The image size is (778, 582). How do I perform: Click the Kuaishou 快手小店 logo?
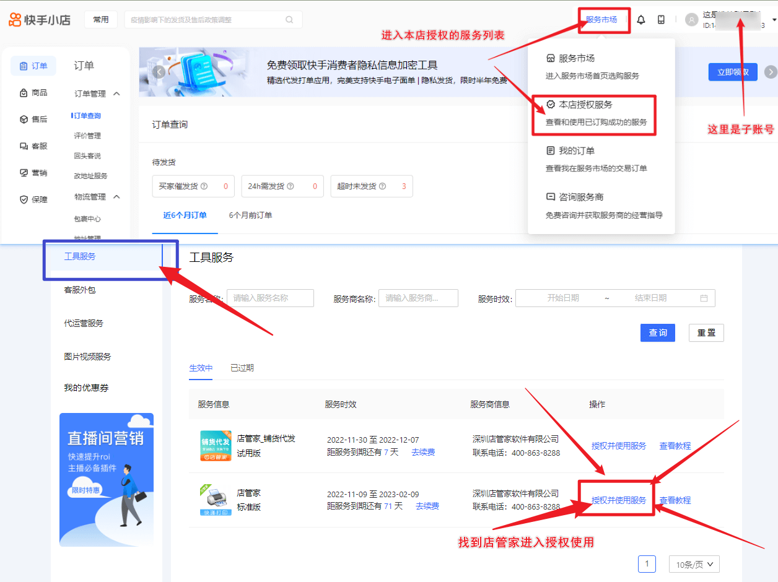pyautogui.click(x=40, y=20)
